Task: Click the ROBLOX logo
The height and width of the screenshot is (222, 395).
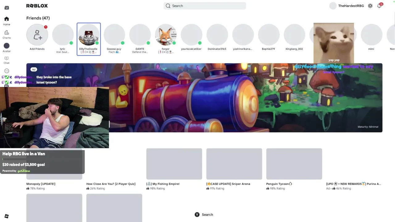Action: tap(37, 6)
